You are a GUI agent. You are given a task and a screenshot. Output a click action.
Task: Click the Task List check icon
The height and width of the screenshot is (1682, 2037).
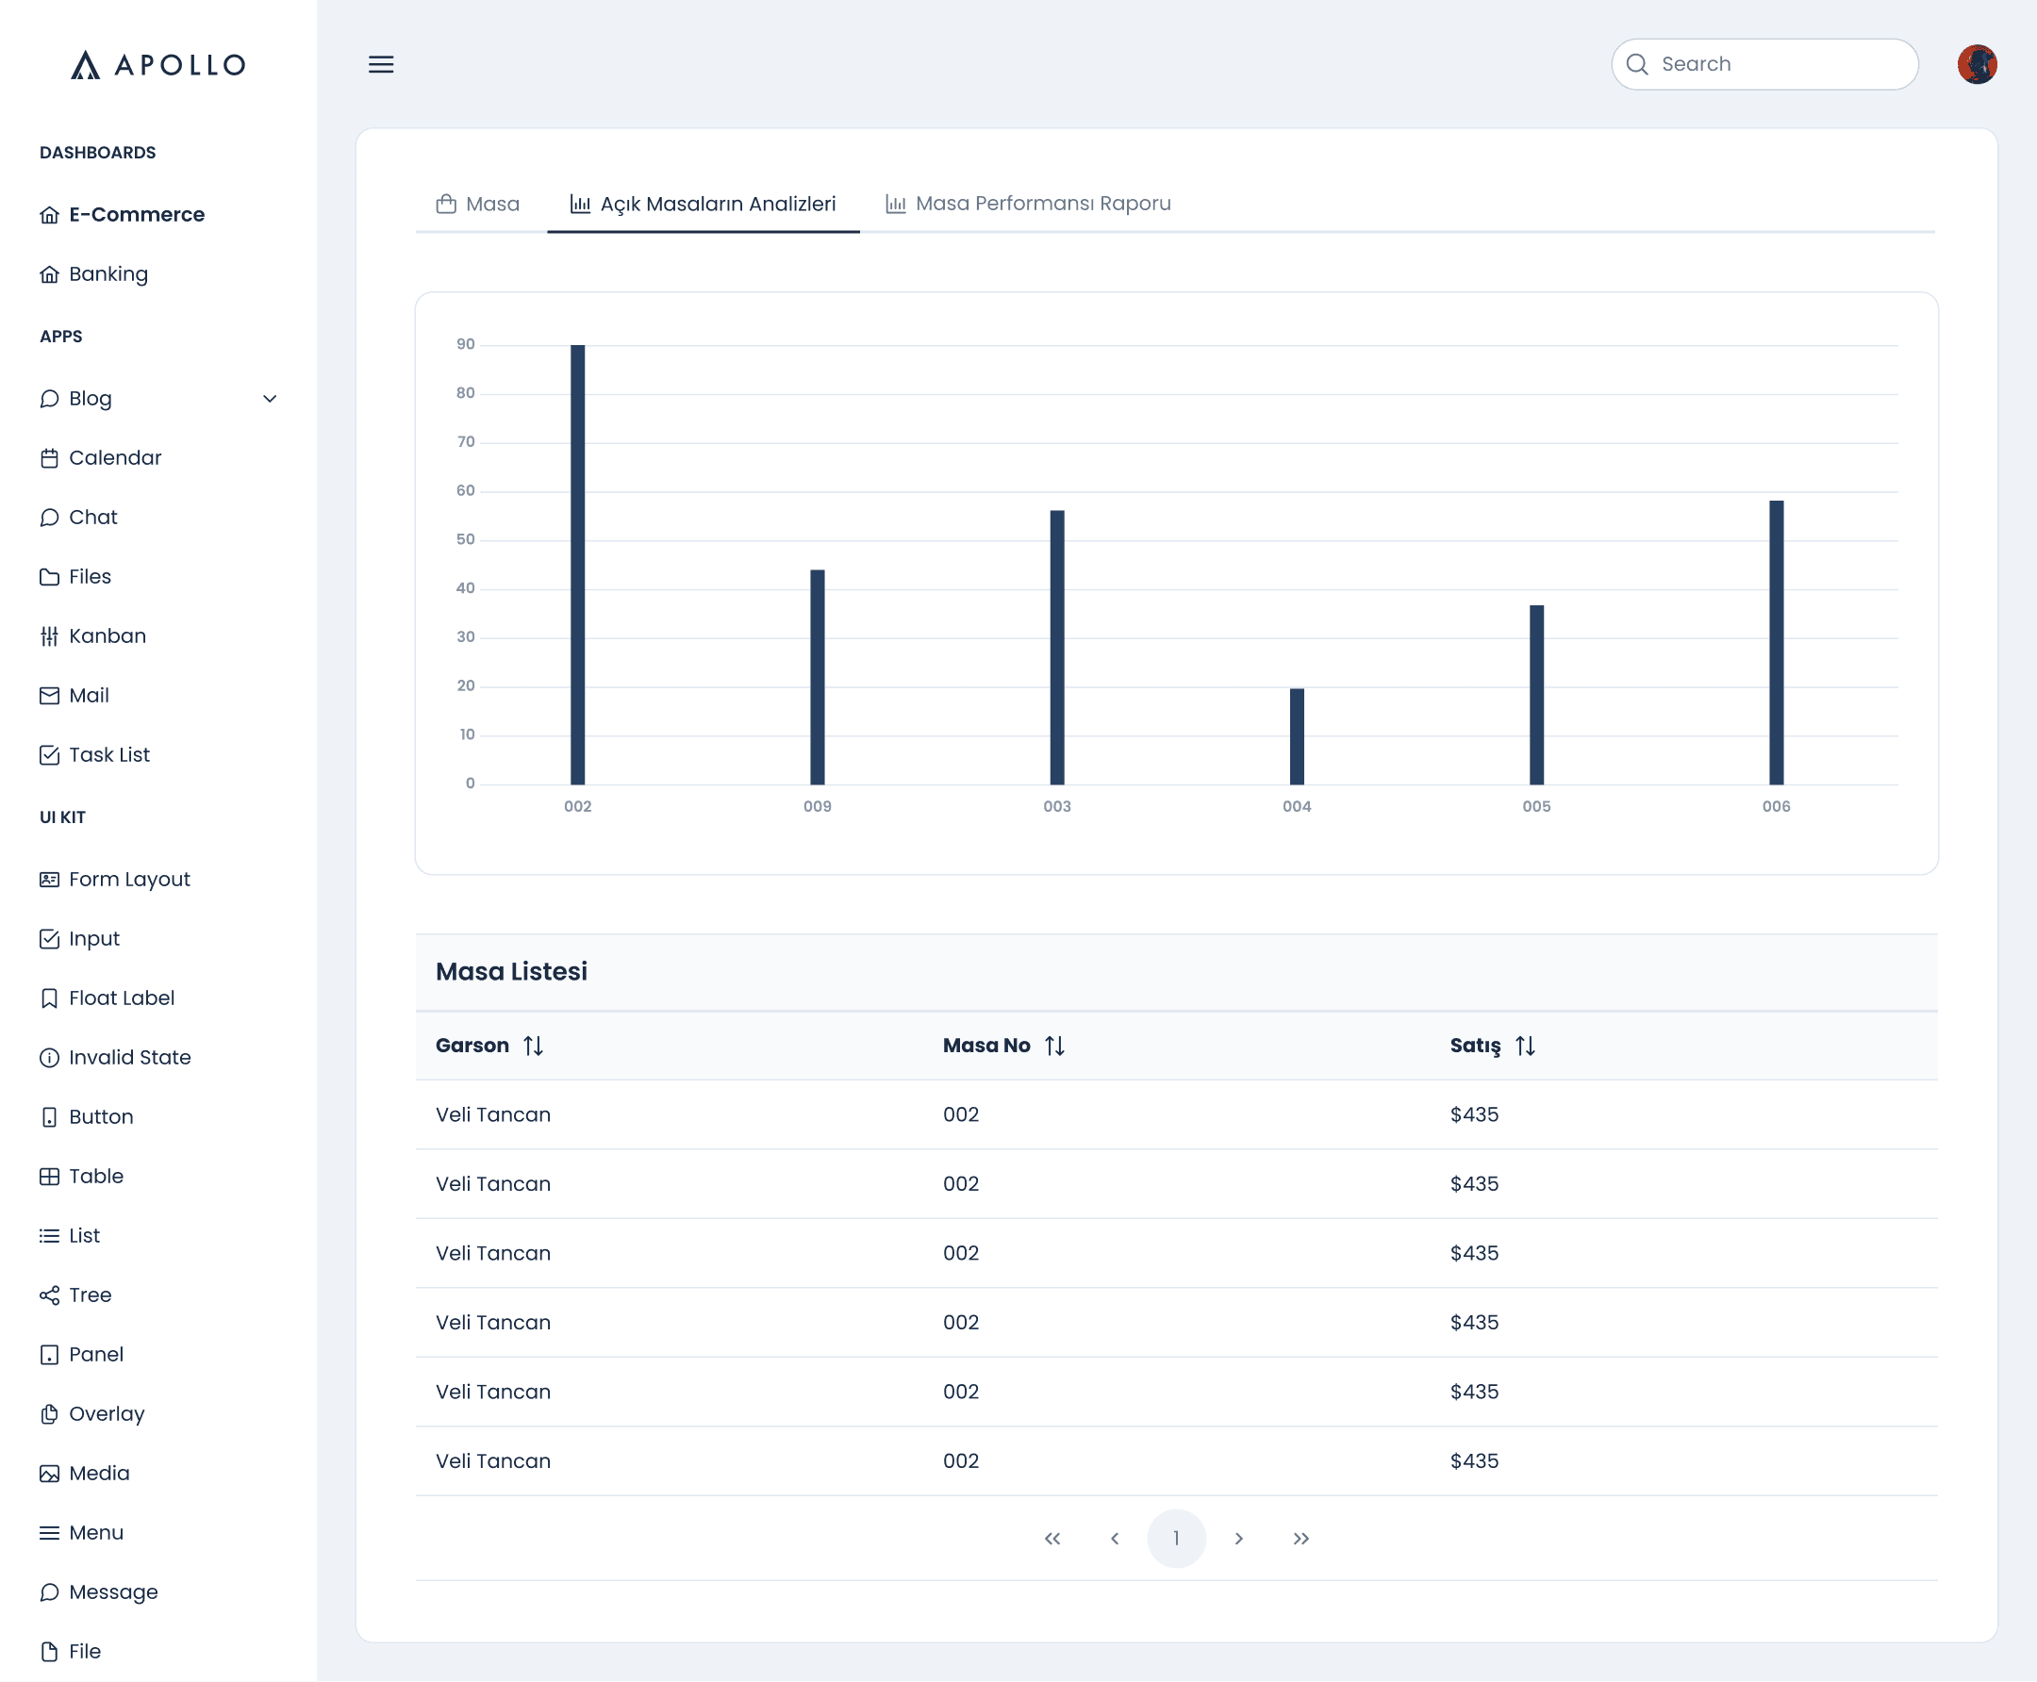(49, 756)
